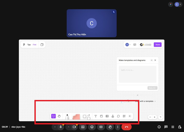Click the Let's make a... prompt field
This screenshot has height=132, width=184.
tap(137, 74)
